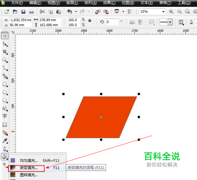197x180 pixels.
Task: Click the Export icon
Action: [x=106, y=12]
